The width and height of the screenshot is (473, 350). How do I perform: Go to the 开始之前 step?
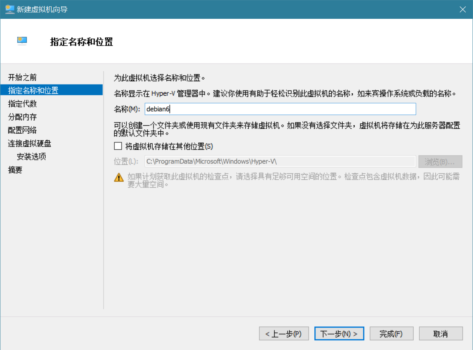point(22,77)
